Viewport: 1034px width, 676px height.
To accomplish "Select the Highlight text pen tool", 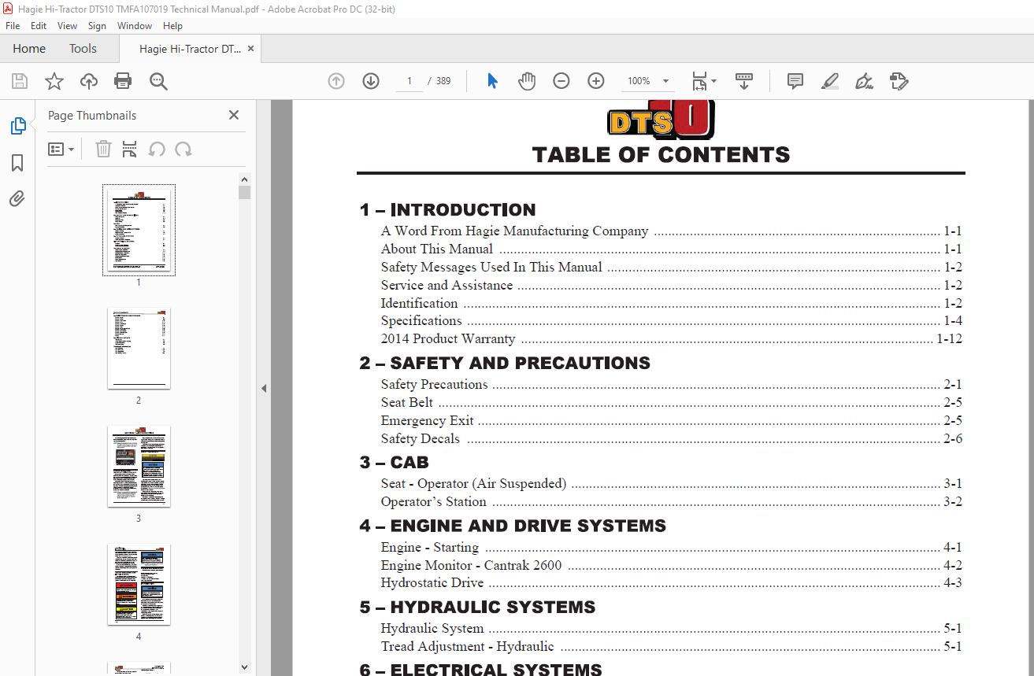I will click(829, 81).
